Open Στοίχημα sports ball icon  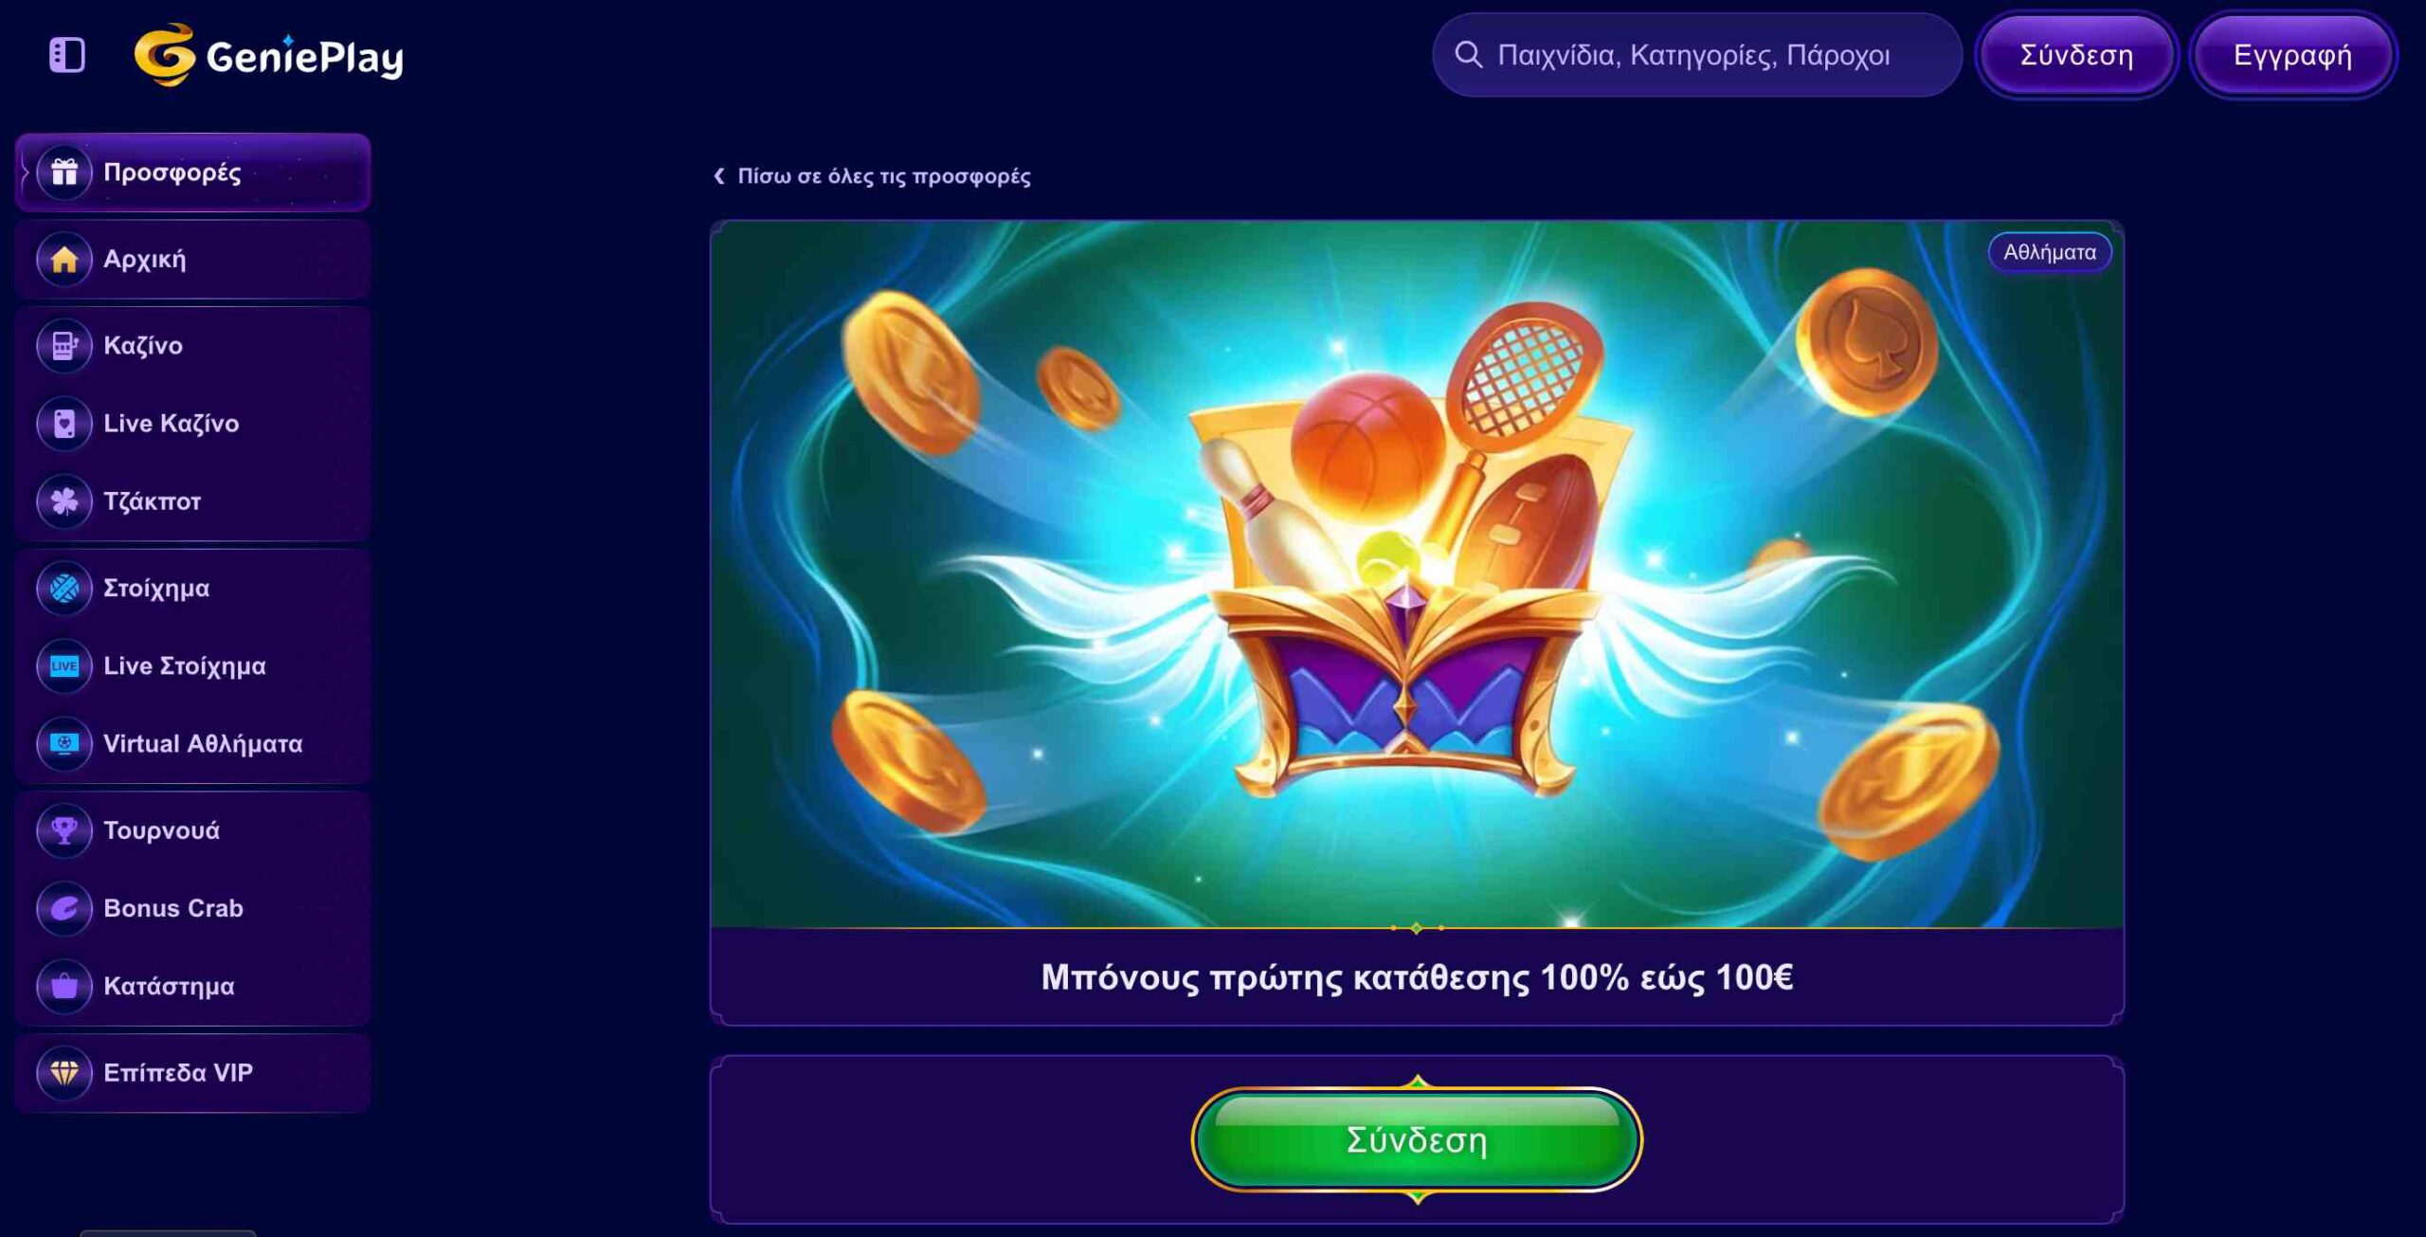pyautogui.click(x=64, y=589)
